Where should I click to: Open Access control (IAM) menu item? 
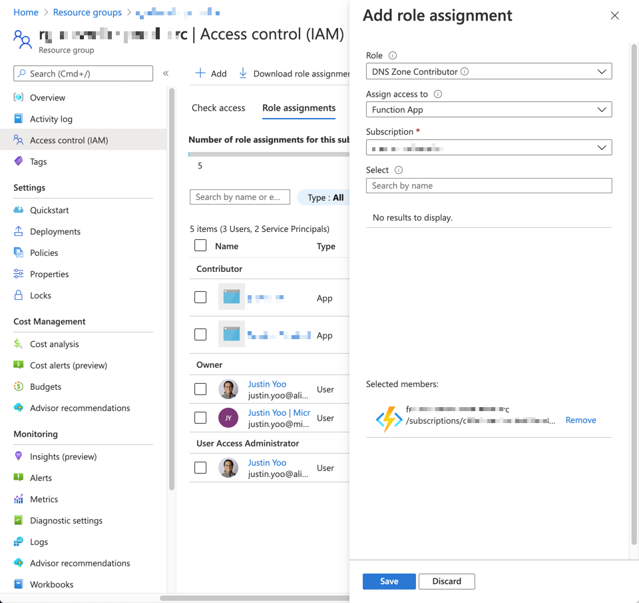click(x=83, y=140)
